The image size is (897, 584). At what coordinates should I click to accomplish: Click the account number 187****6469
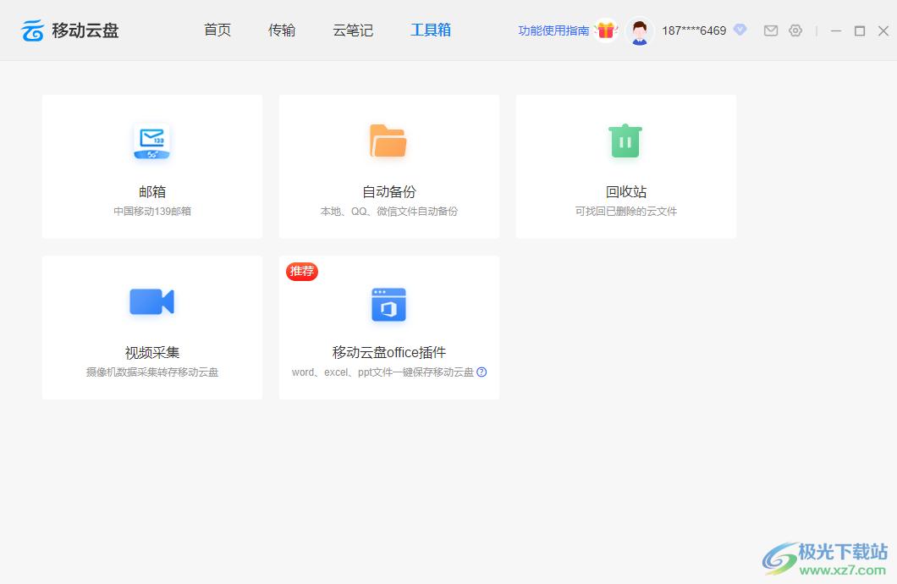click(x=694, y=30)
